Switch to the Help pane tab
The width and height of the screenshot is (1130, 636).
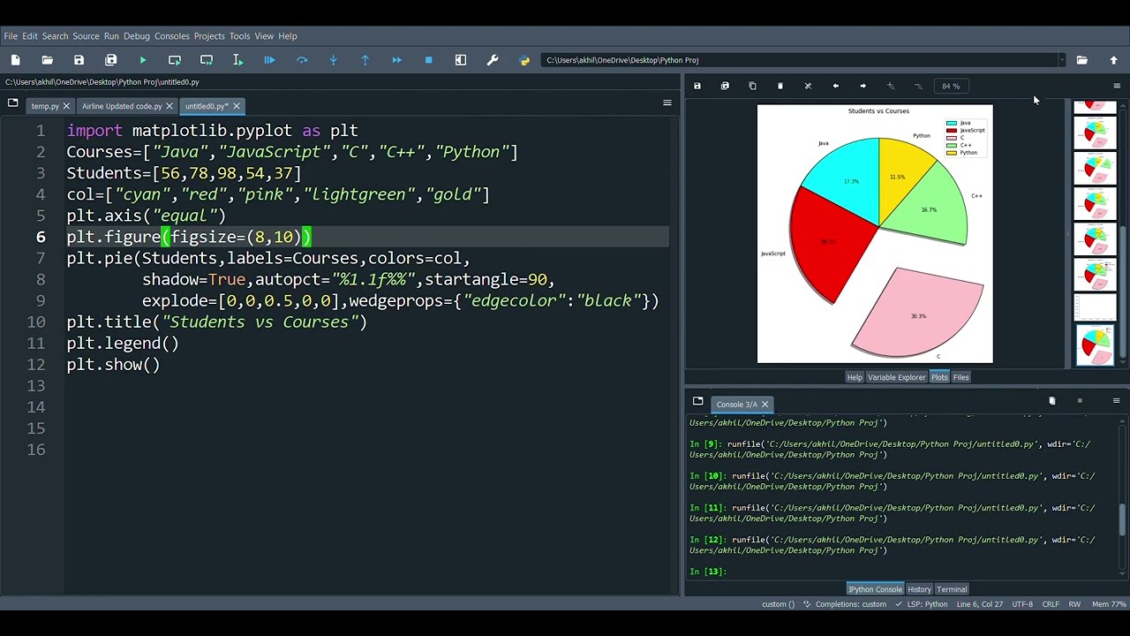pyautogui.click(x=855, y=377)
